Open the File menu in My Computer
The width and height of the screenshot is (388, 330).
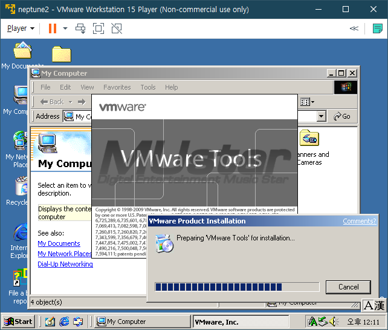(x=45, y=87)
